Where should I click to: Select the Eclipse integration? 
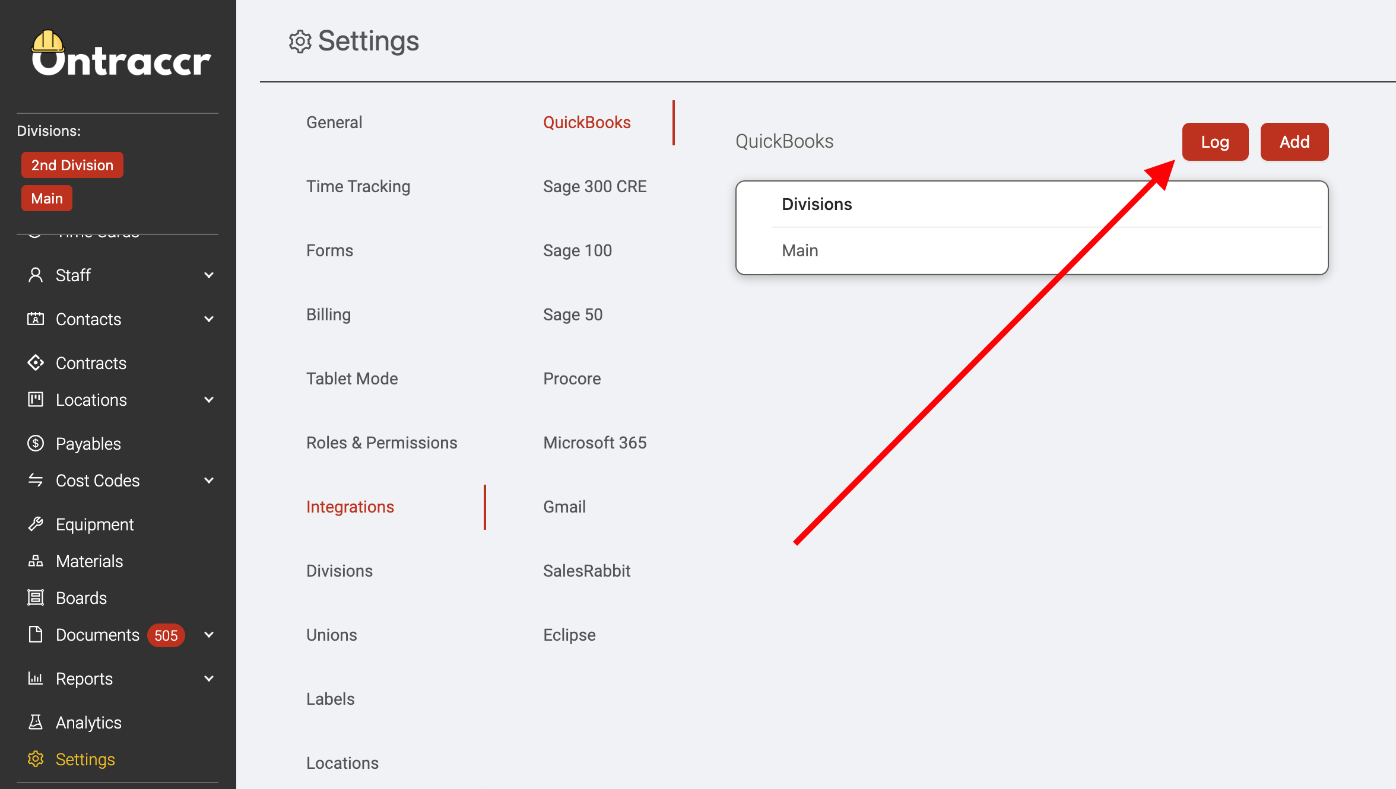pos(569,635)
